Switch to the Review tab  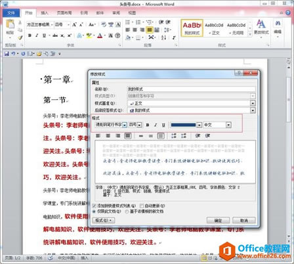(x=116, y=13)
